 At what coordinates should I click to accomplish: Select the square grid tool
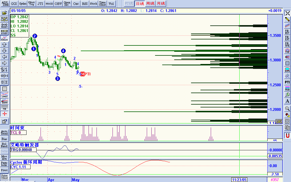[x=287, y=63]
